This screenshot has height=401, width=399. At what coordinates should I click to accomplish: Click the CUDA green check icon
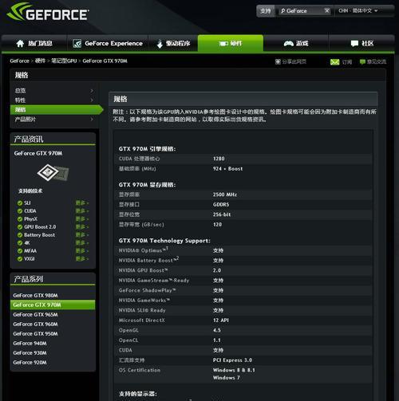(x=20, y=211)
